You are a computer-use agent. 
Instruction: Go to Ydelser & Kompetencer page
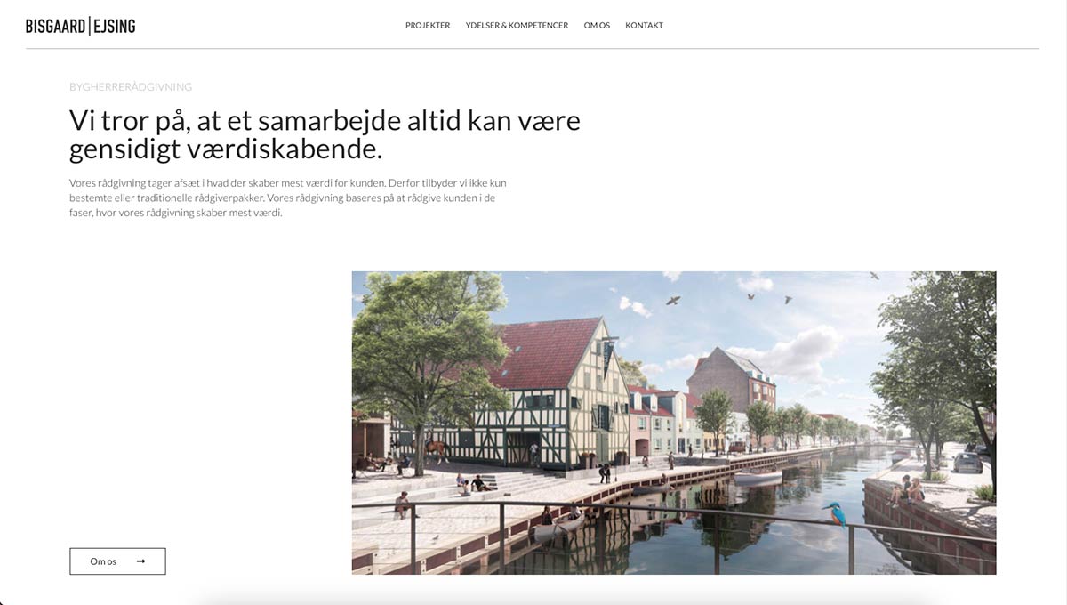point(517,26)
